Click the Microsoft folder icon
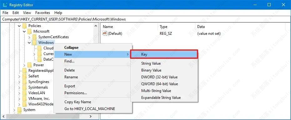This screenshot has height=120, width=291. tap(29, 31)
